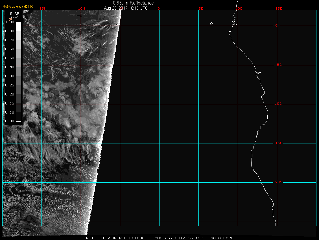Click the 18:15Z footer time
319x240 pixels.
pos(195,238)
